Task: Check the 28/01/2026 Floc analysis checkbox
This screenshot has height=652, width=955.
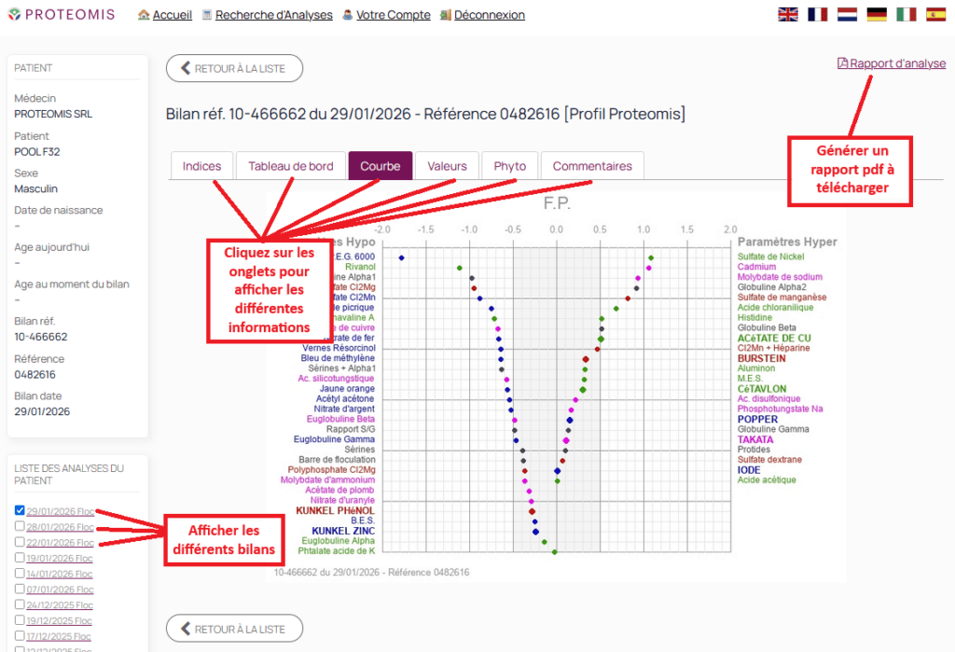Action: (x=21, y=526)
